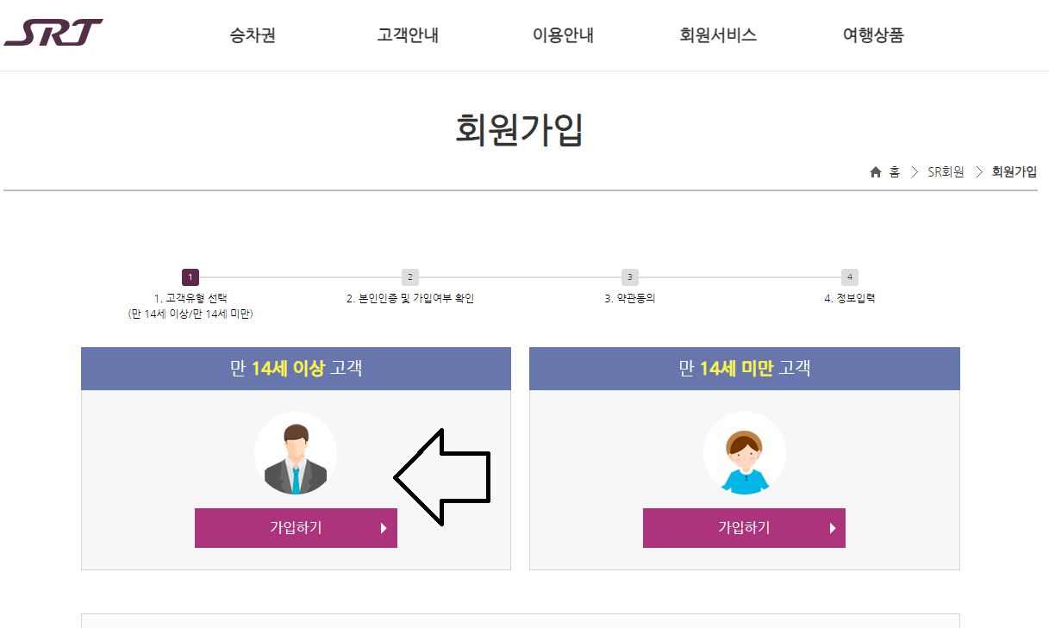Click the progress line between steps 1 and 2
1049x628 pixels.
click(299, 277)
